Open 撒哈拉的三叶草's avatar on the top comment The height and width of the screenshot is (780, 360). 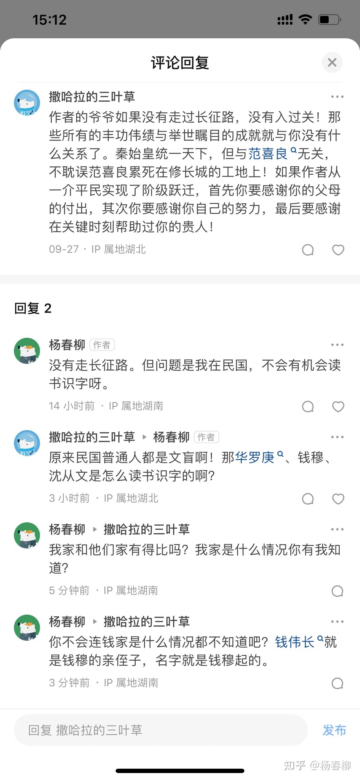tap(27, 103)
